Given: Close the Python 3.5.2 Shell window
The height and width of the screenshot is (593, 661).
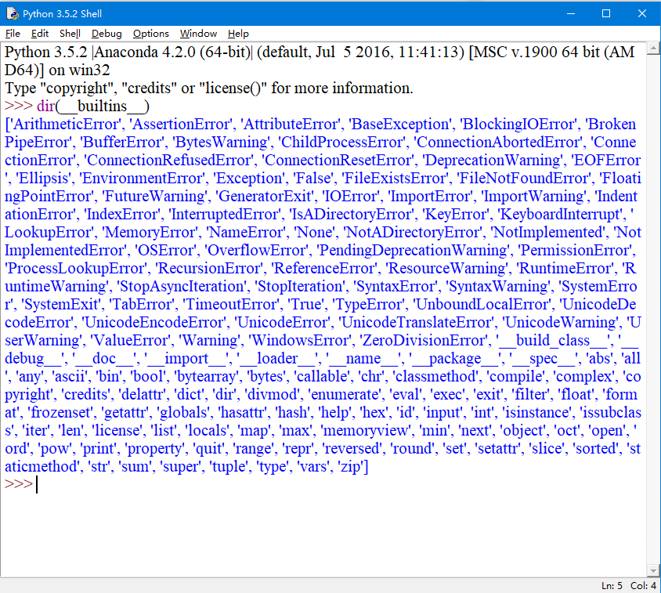Looking at the screenshot, I should pyautogui.click(x=642, y=13).
